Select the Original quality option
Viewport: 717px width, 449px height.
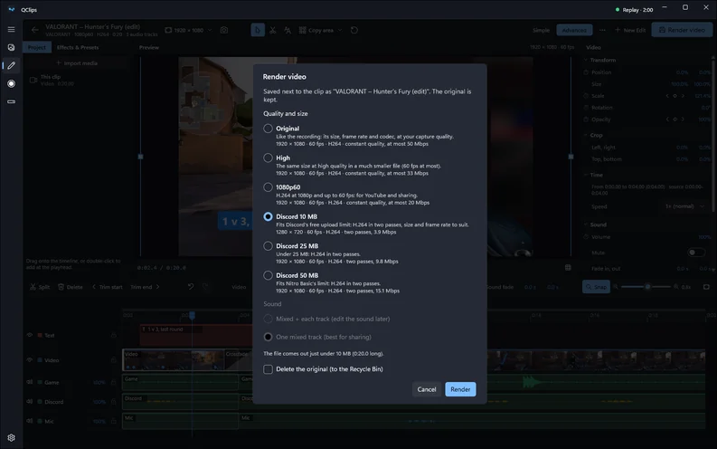(x=268, y=129)
